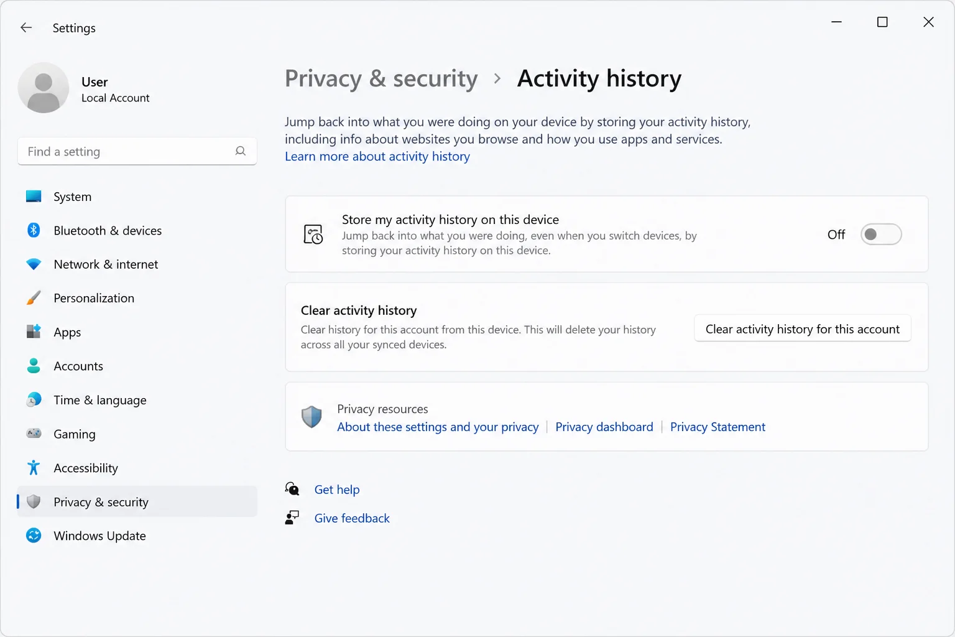
Task: Close the Settings window
Action: [x=928, y=22]
